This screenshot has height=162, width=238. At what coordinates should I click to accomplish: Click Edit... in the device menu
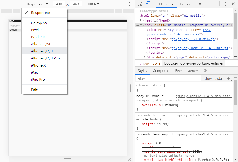[x=35, y=90]
